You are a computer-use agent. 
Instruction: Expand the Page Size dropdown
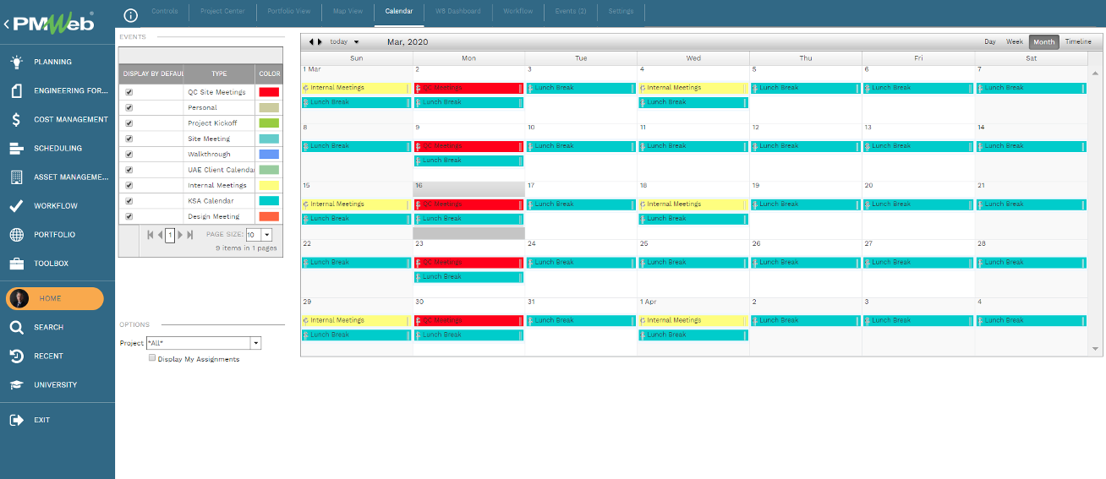tap(267, 235)
